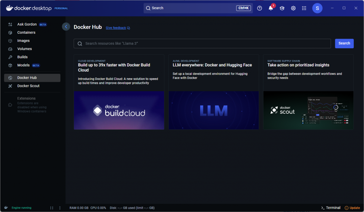Open the LLM banner image
This screenshot has width=364, height=212.
214,110
